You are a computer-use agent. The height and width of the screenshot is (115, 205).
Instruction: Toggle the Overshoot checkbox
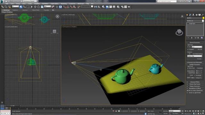[x=196, y=68]
